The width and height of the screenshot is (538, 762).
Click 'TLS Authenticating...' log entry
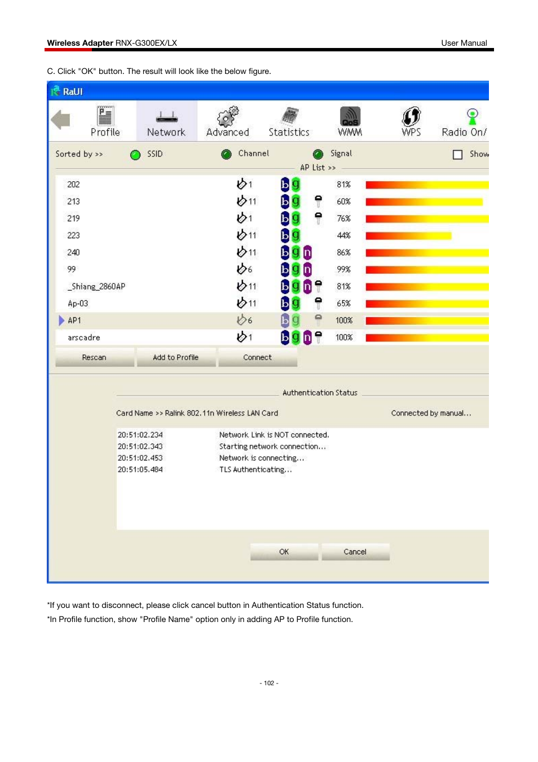click(x=255, y=469)
